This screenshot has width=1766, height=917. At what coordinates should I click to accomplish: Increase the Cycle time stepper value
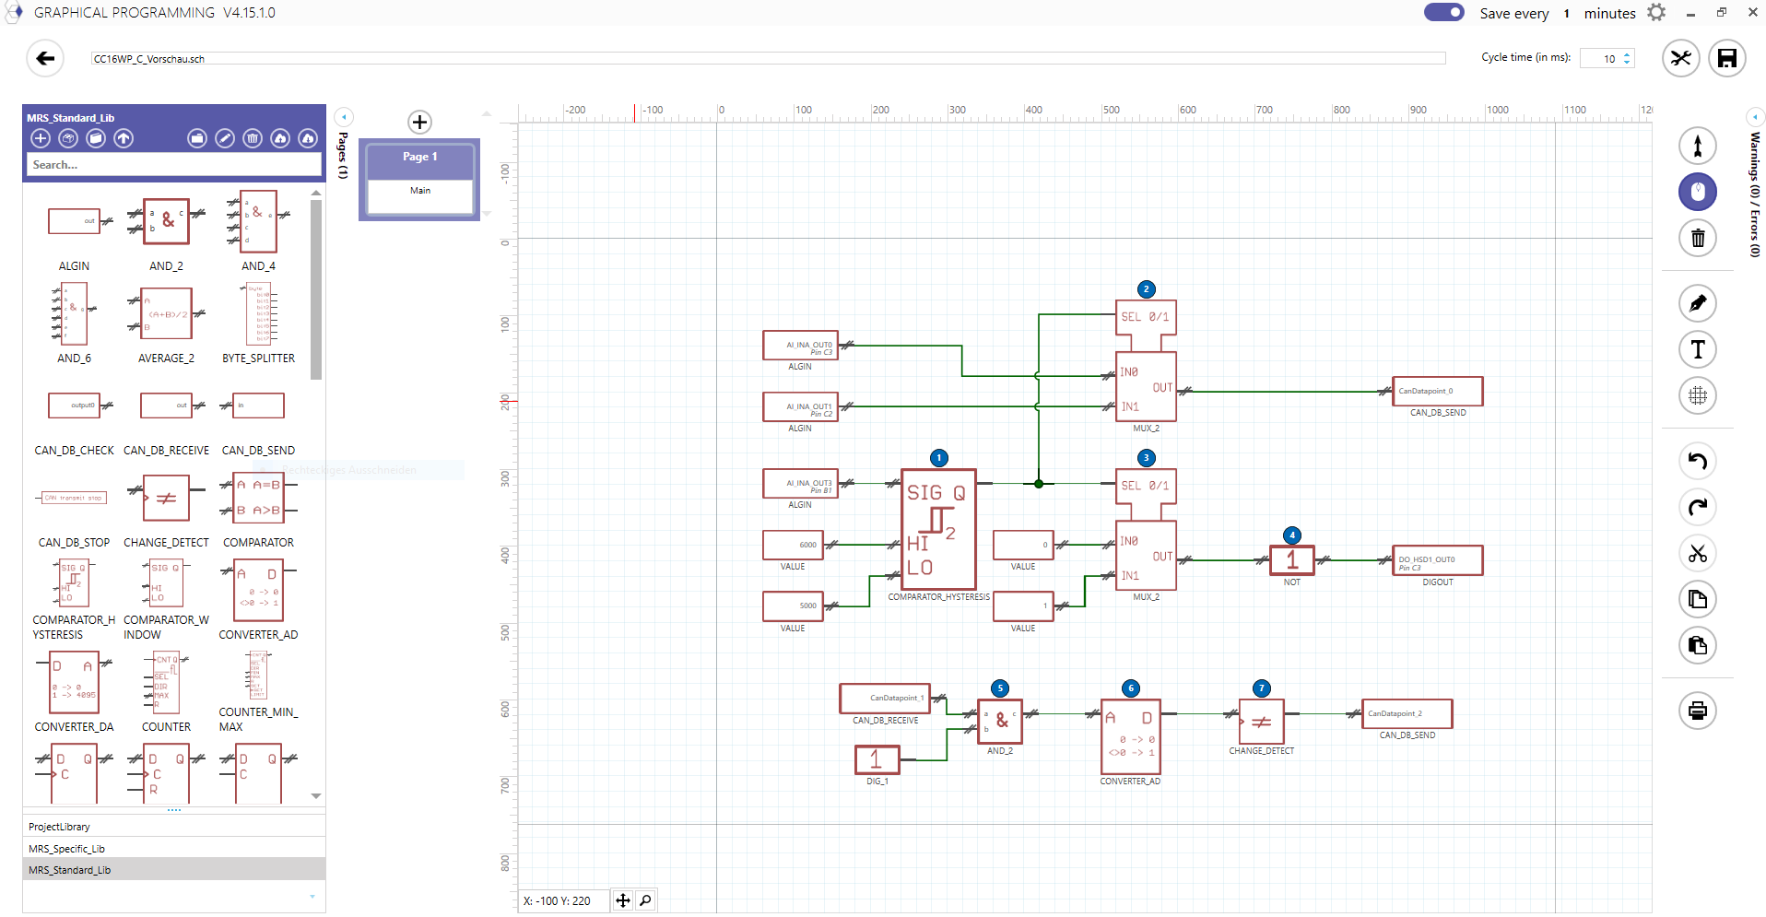pos(1627,54)
